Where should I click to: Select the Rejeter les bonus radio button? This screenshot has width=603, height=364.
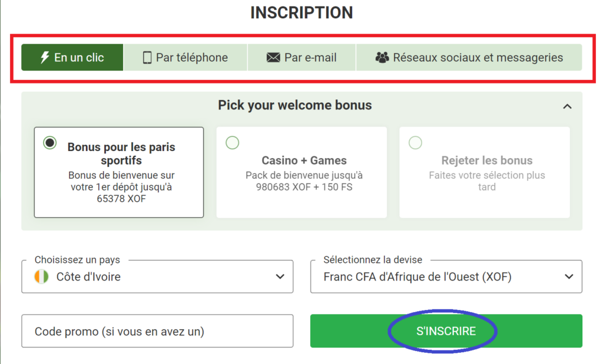pos(415,142)
